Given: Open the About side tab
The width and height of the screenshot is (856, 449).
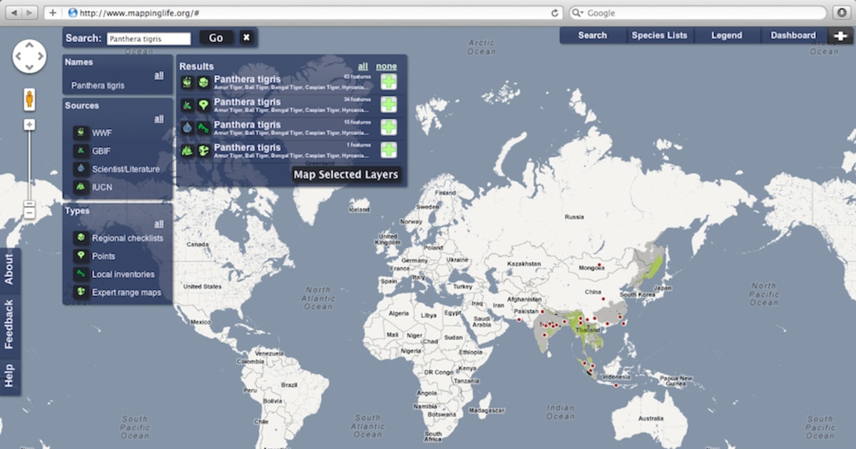Looking at the screenshot, I should click(x=9, y=272).
